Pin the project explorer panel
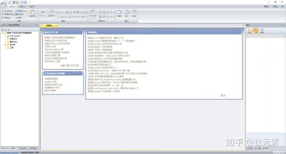286x154 pixels. click(x=35, y=25)
